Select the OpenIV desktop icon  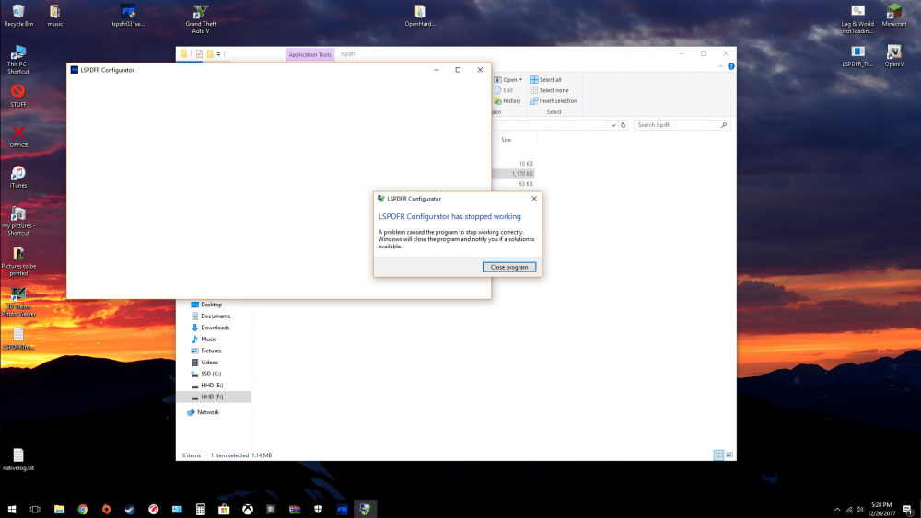pos(894,56)
